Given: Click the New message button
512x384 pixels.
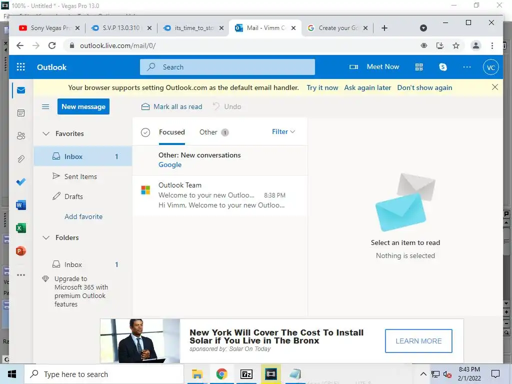Looking at the screenshot, I should pos(83,106).
